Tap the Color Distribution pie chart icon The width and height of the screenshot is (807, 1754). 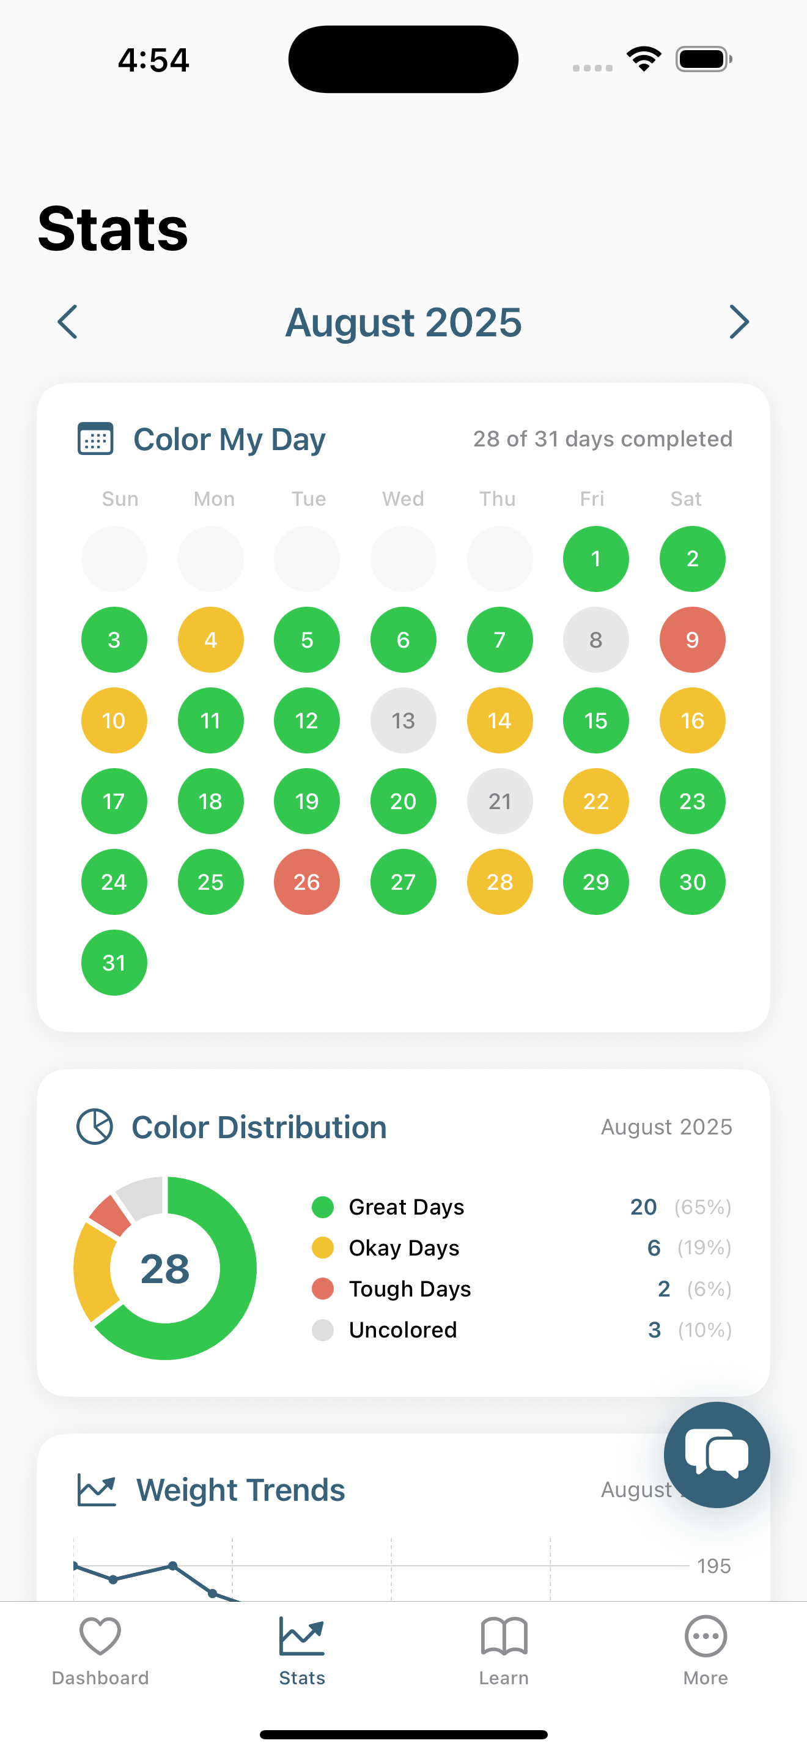click(x=95, y=1127)
